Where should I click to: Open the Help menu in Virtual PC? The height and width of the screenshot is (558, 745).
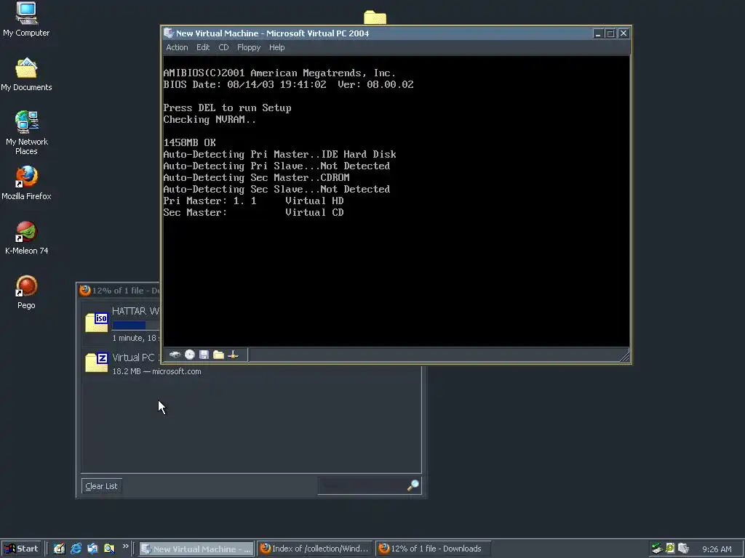276,47
